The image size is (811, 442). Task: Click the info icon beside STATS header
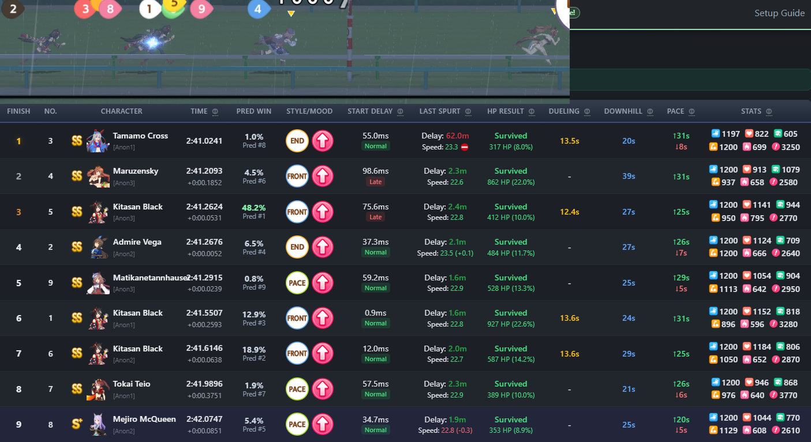769,111
